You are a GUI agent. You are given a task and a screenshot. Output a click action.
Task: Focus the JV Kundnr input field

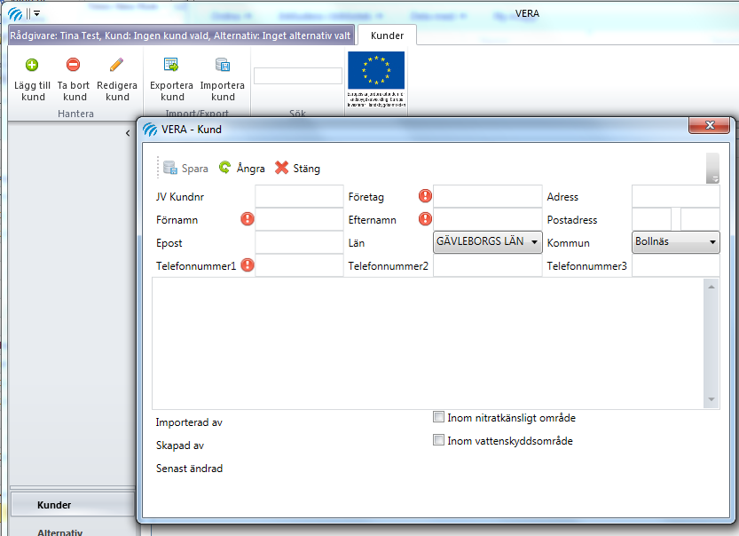pos(299,196)
